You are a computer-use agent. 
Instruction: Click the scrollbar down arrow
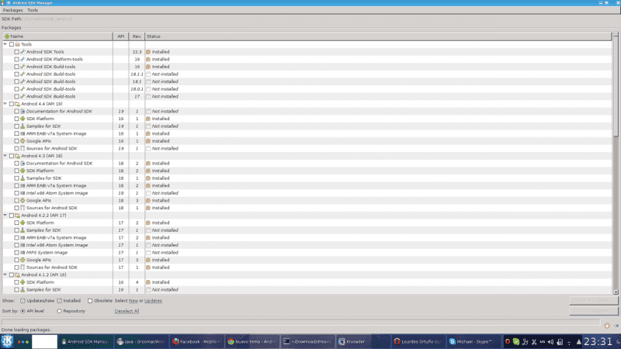[x=616, y=292]
